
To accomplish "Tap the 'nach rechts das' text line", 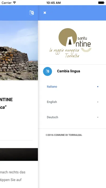I will (13, 172).
